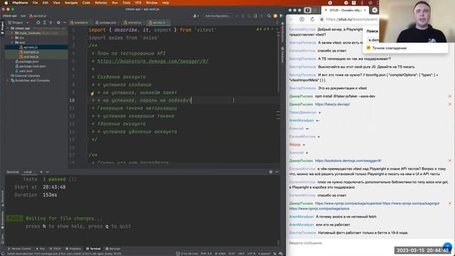Open bookstore.demoqa.com swagger link in chat
Screen dimensions: 455x256
click(x=348, y=161)
